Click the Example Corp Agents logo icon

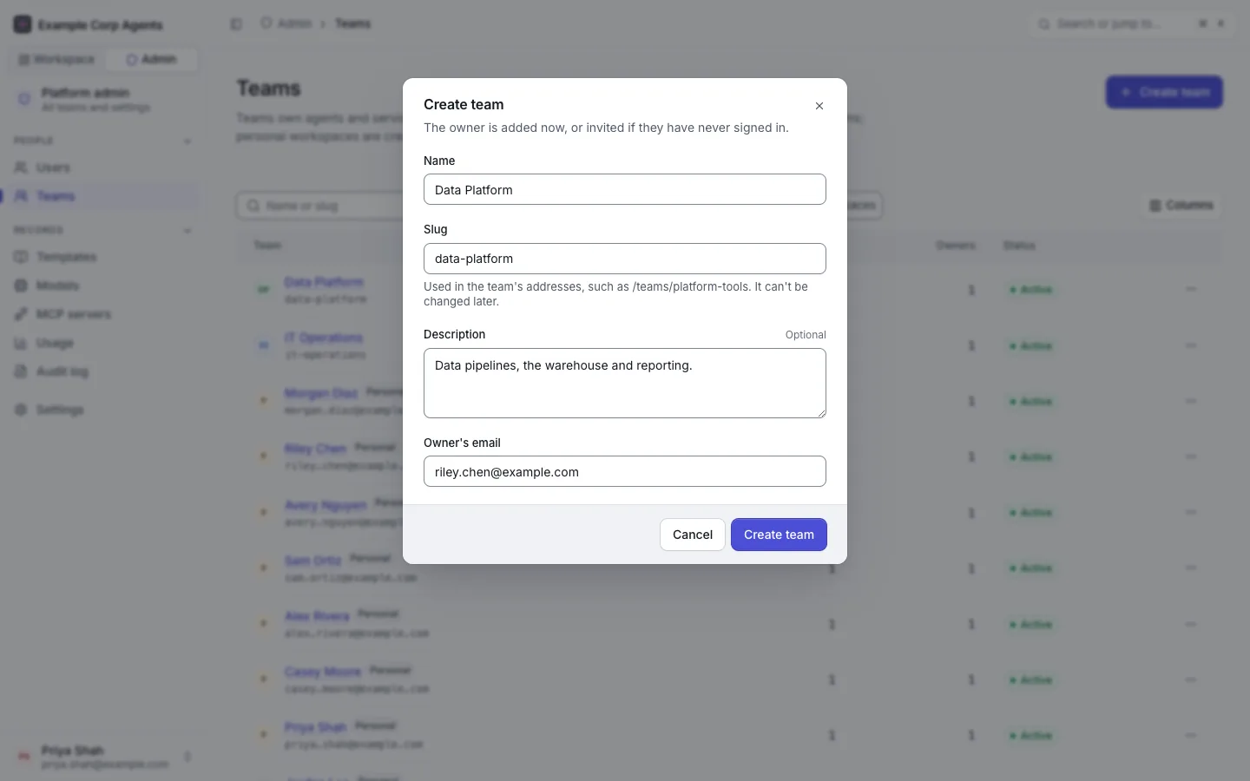click(23, 24)
